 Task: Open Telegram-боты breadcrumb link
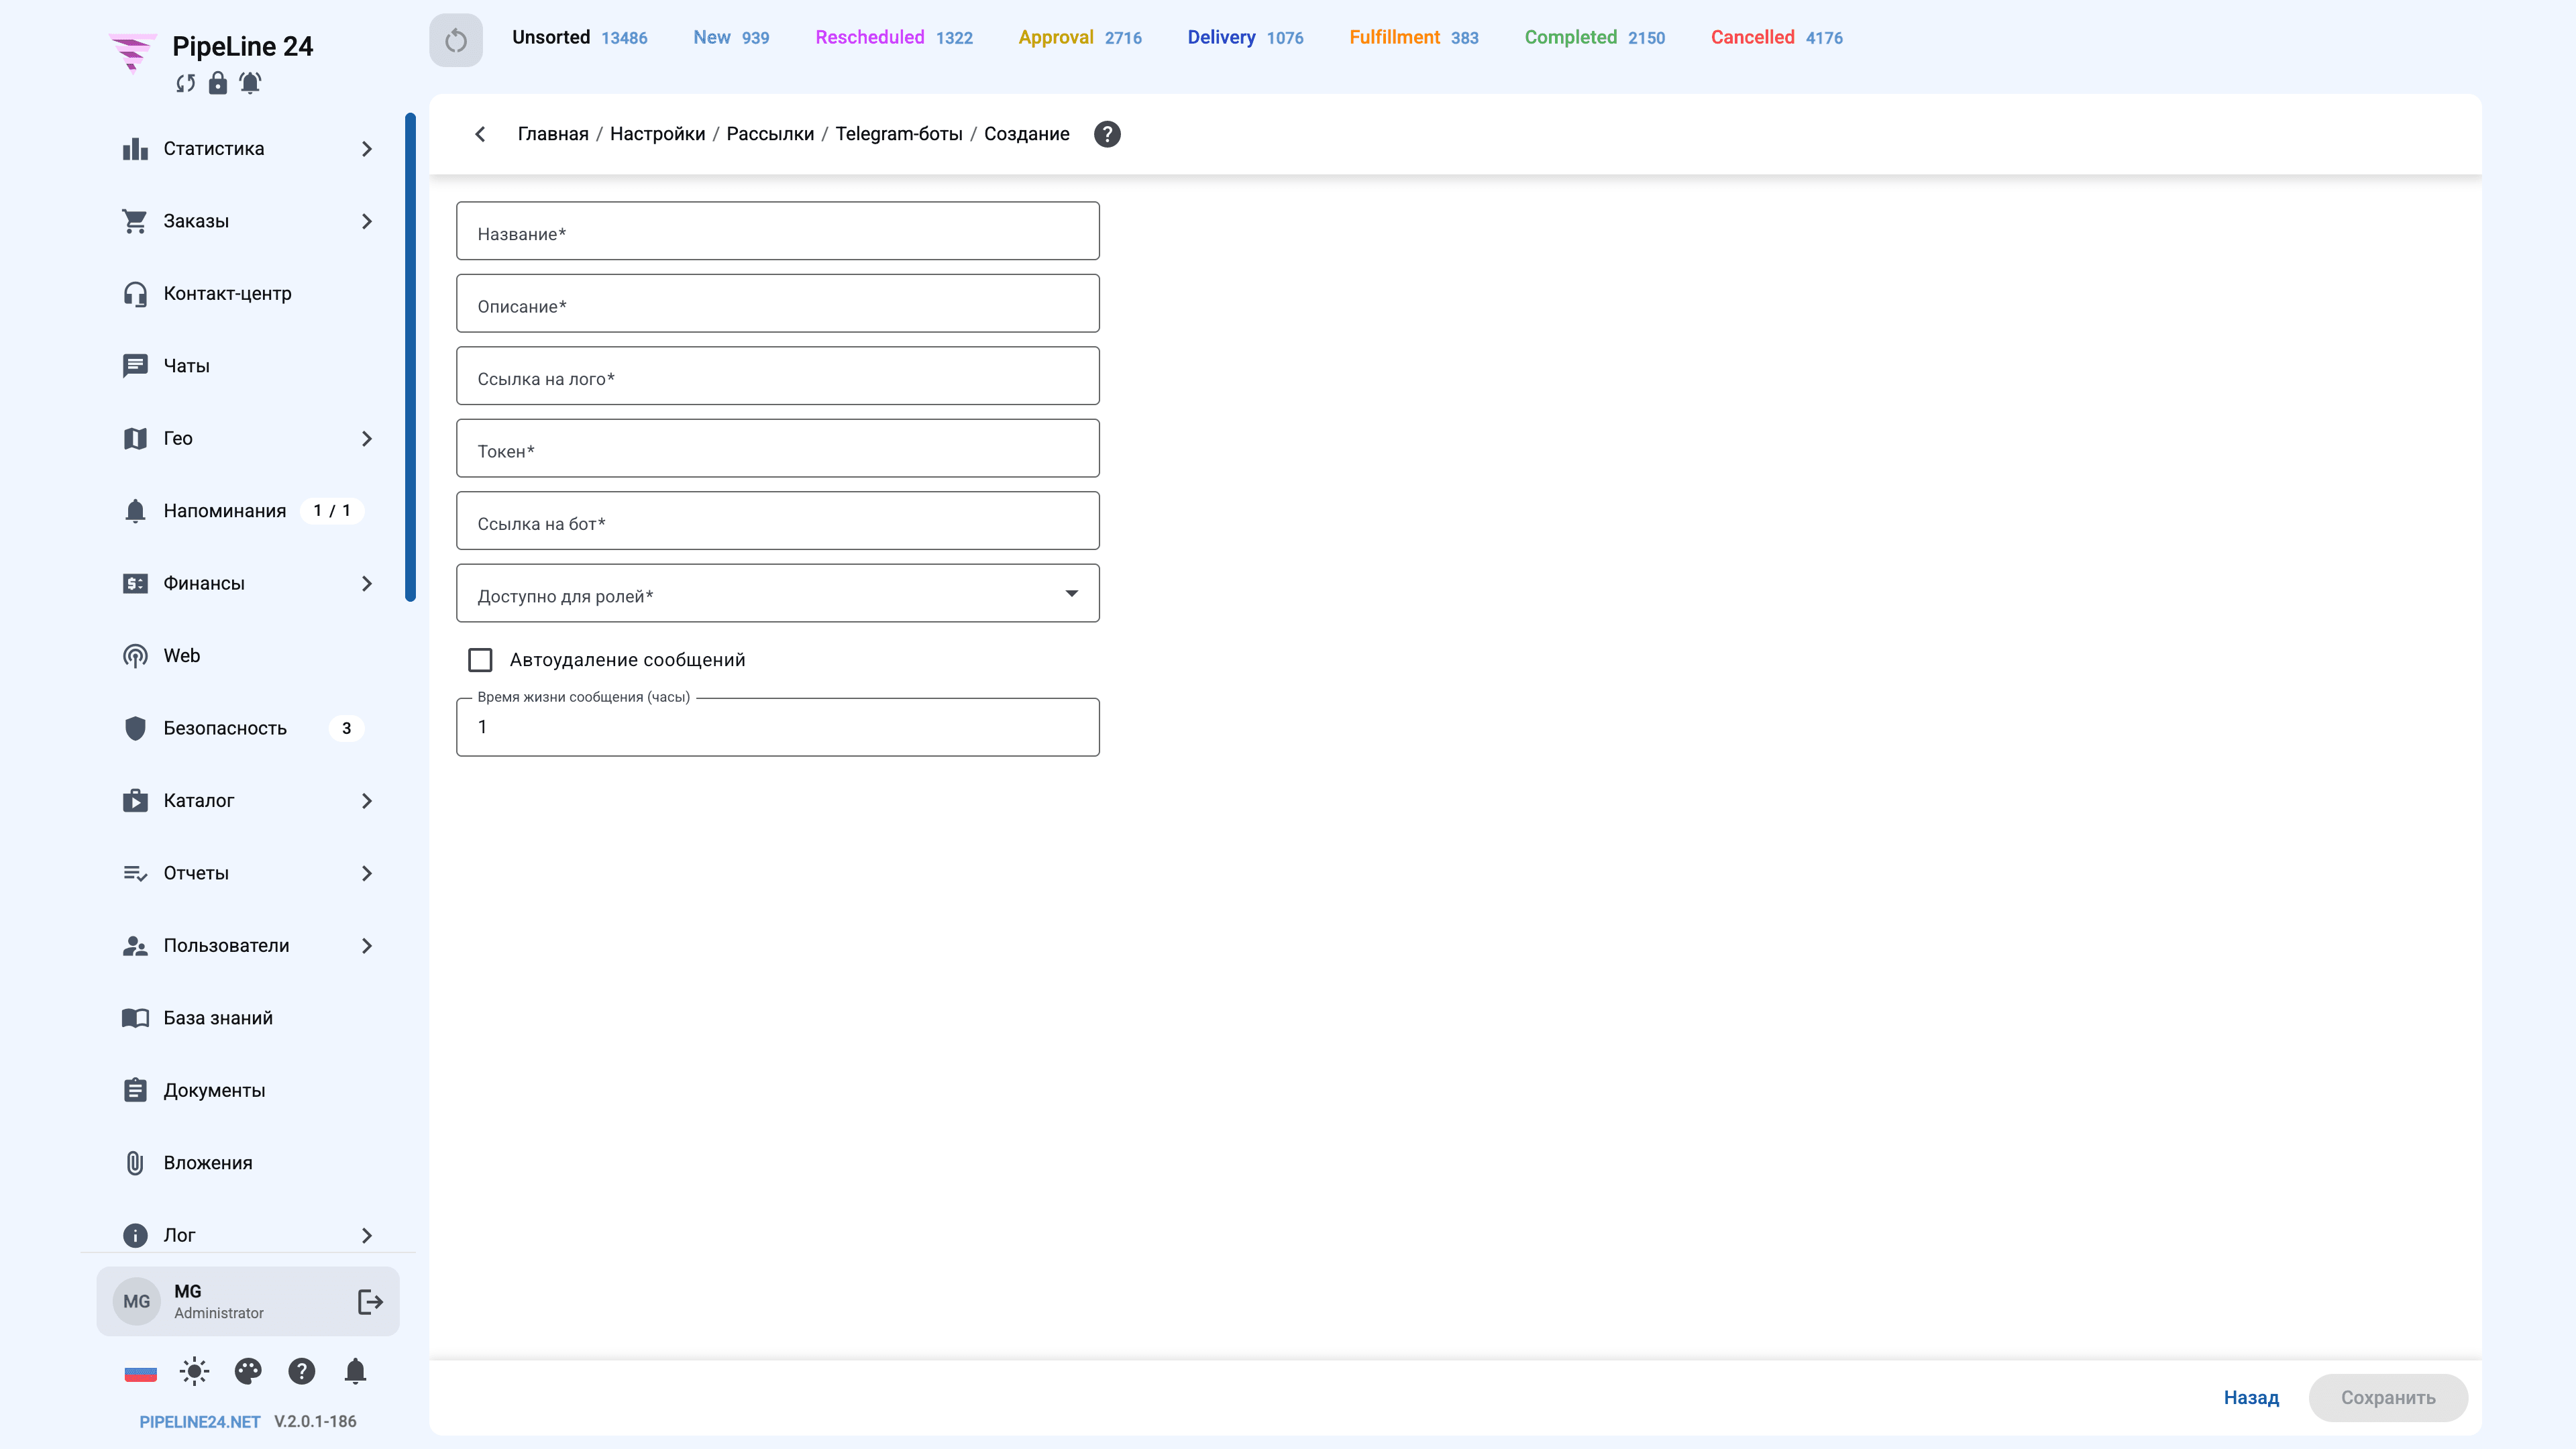[899, 134]
